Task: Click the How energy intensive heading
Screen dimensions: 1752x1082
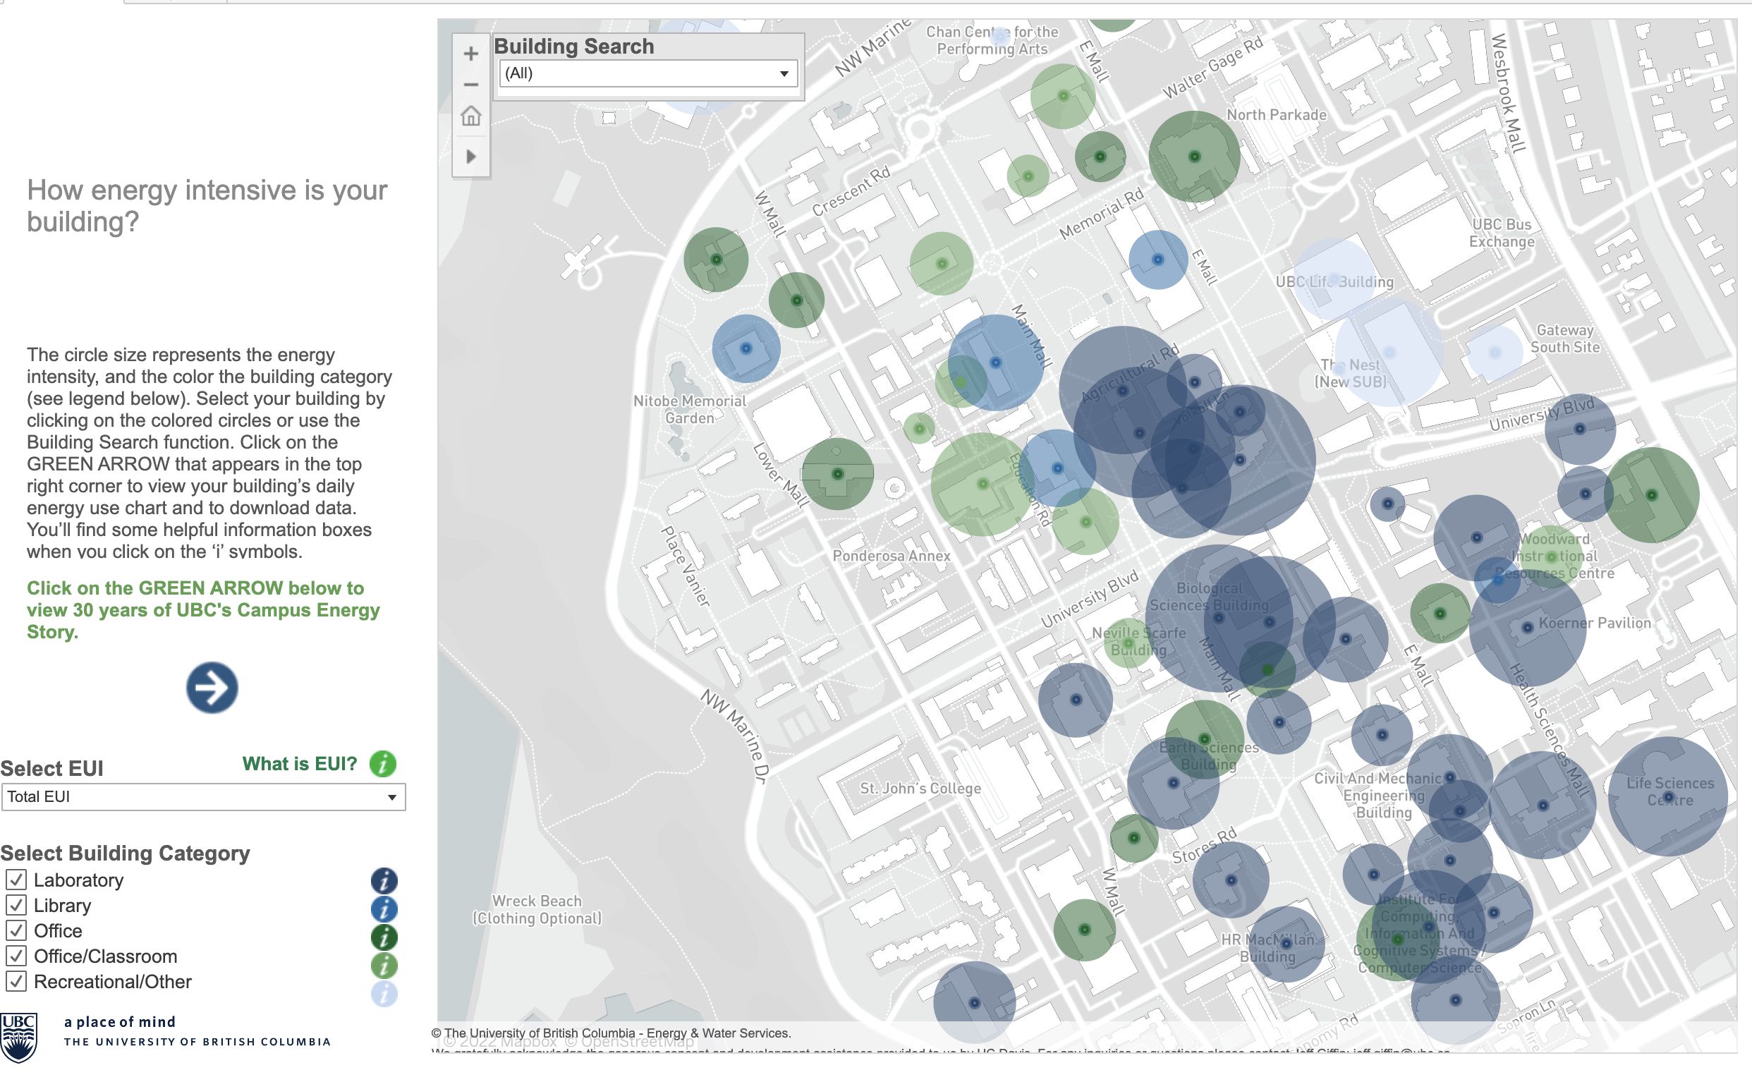Action: (x=207, y=205)
